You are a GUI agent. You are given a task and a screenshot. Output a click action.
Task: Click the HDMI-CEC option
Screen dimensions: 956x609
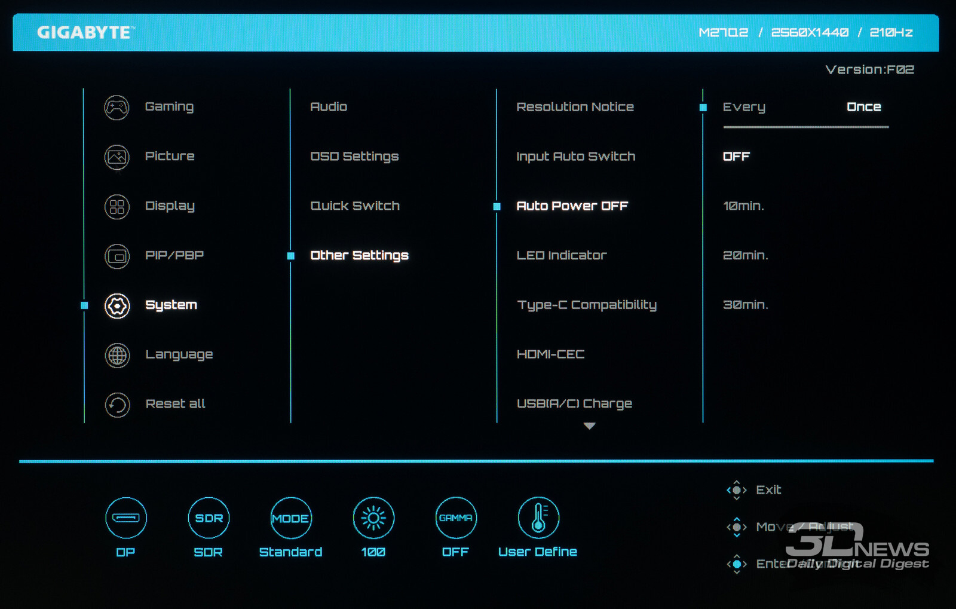pyautogui.click(x=550, y=354)
